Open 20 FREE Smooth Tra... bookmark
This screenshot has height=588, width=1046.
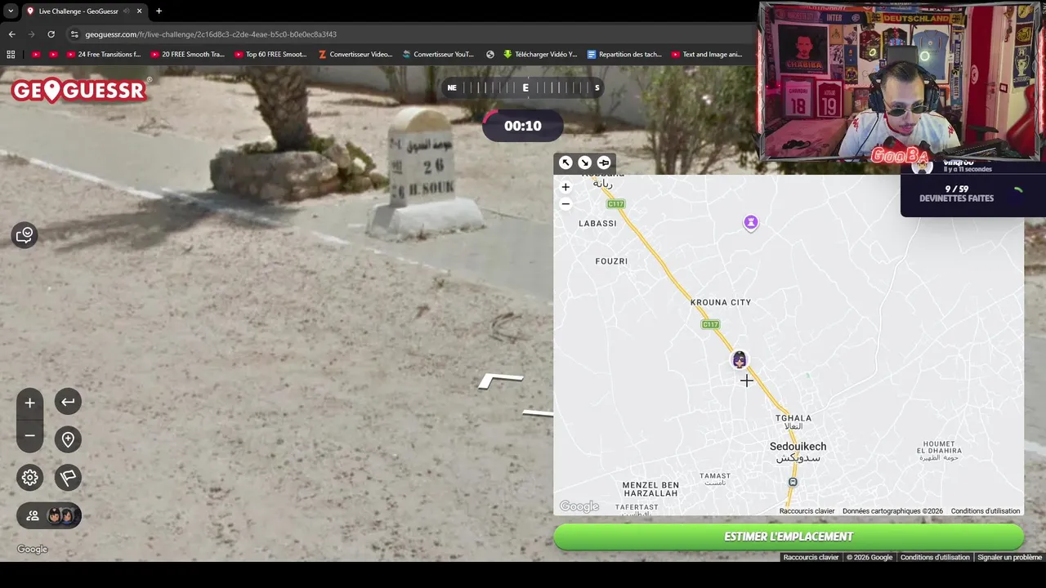187,55
